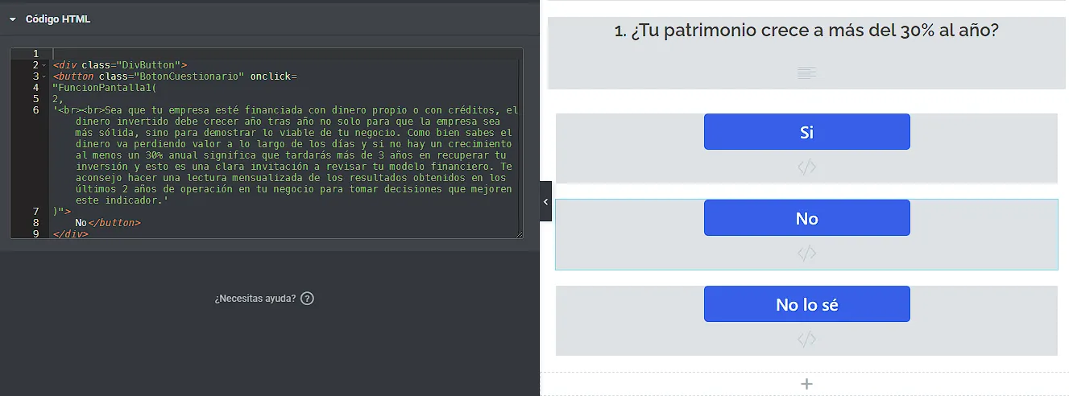Click the "FuncionPantalla1( code line

105,87
